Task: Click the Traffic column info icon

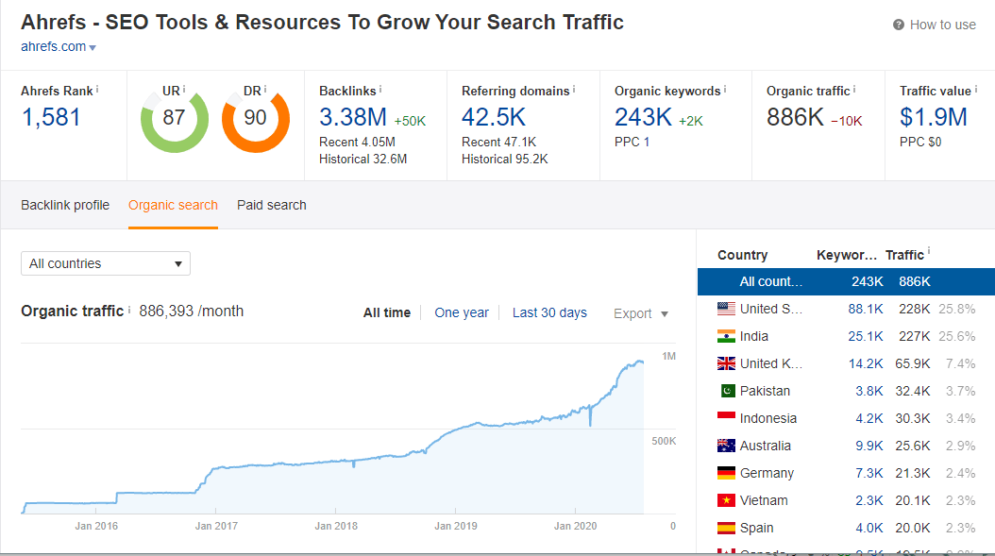Action: (x=929, y=250)
